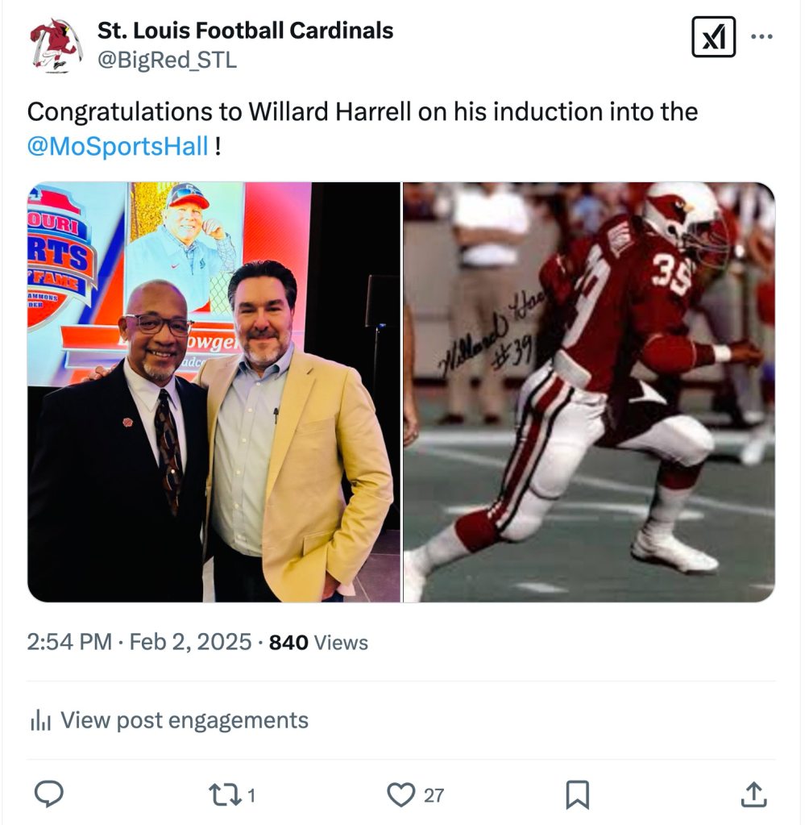The width and height of the screenshot is (809, 825).
Task: Bookmark this post
Action: click(x=577, y=795)
